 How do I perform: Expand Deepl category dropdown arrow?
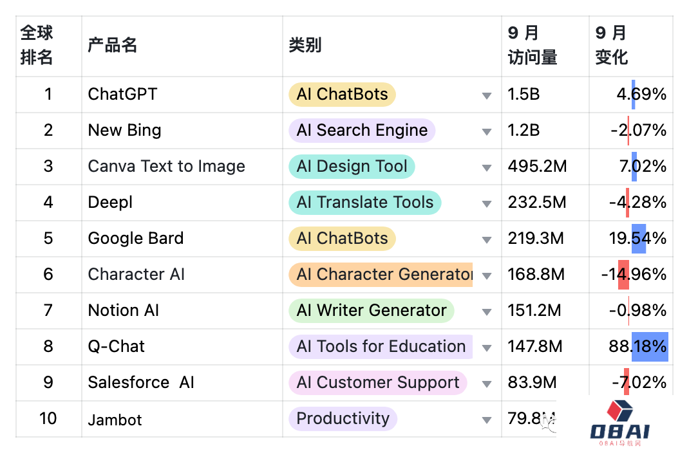pos(487,204)
